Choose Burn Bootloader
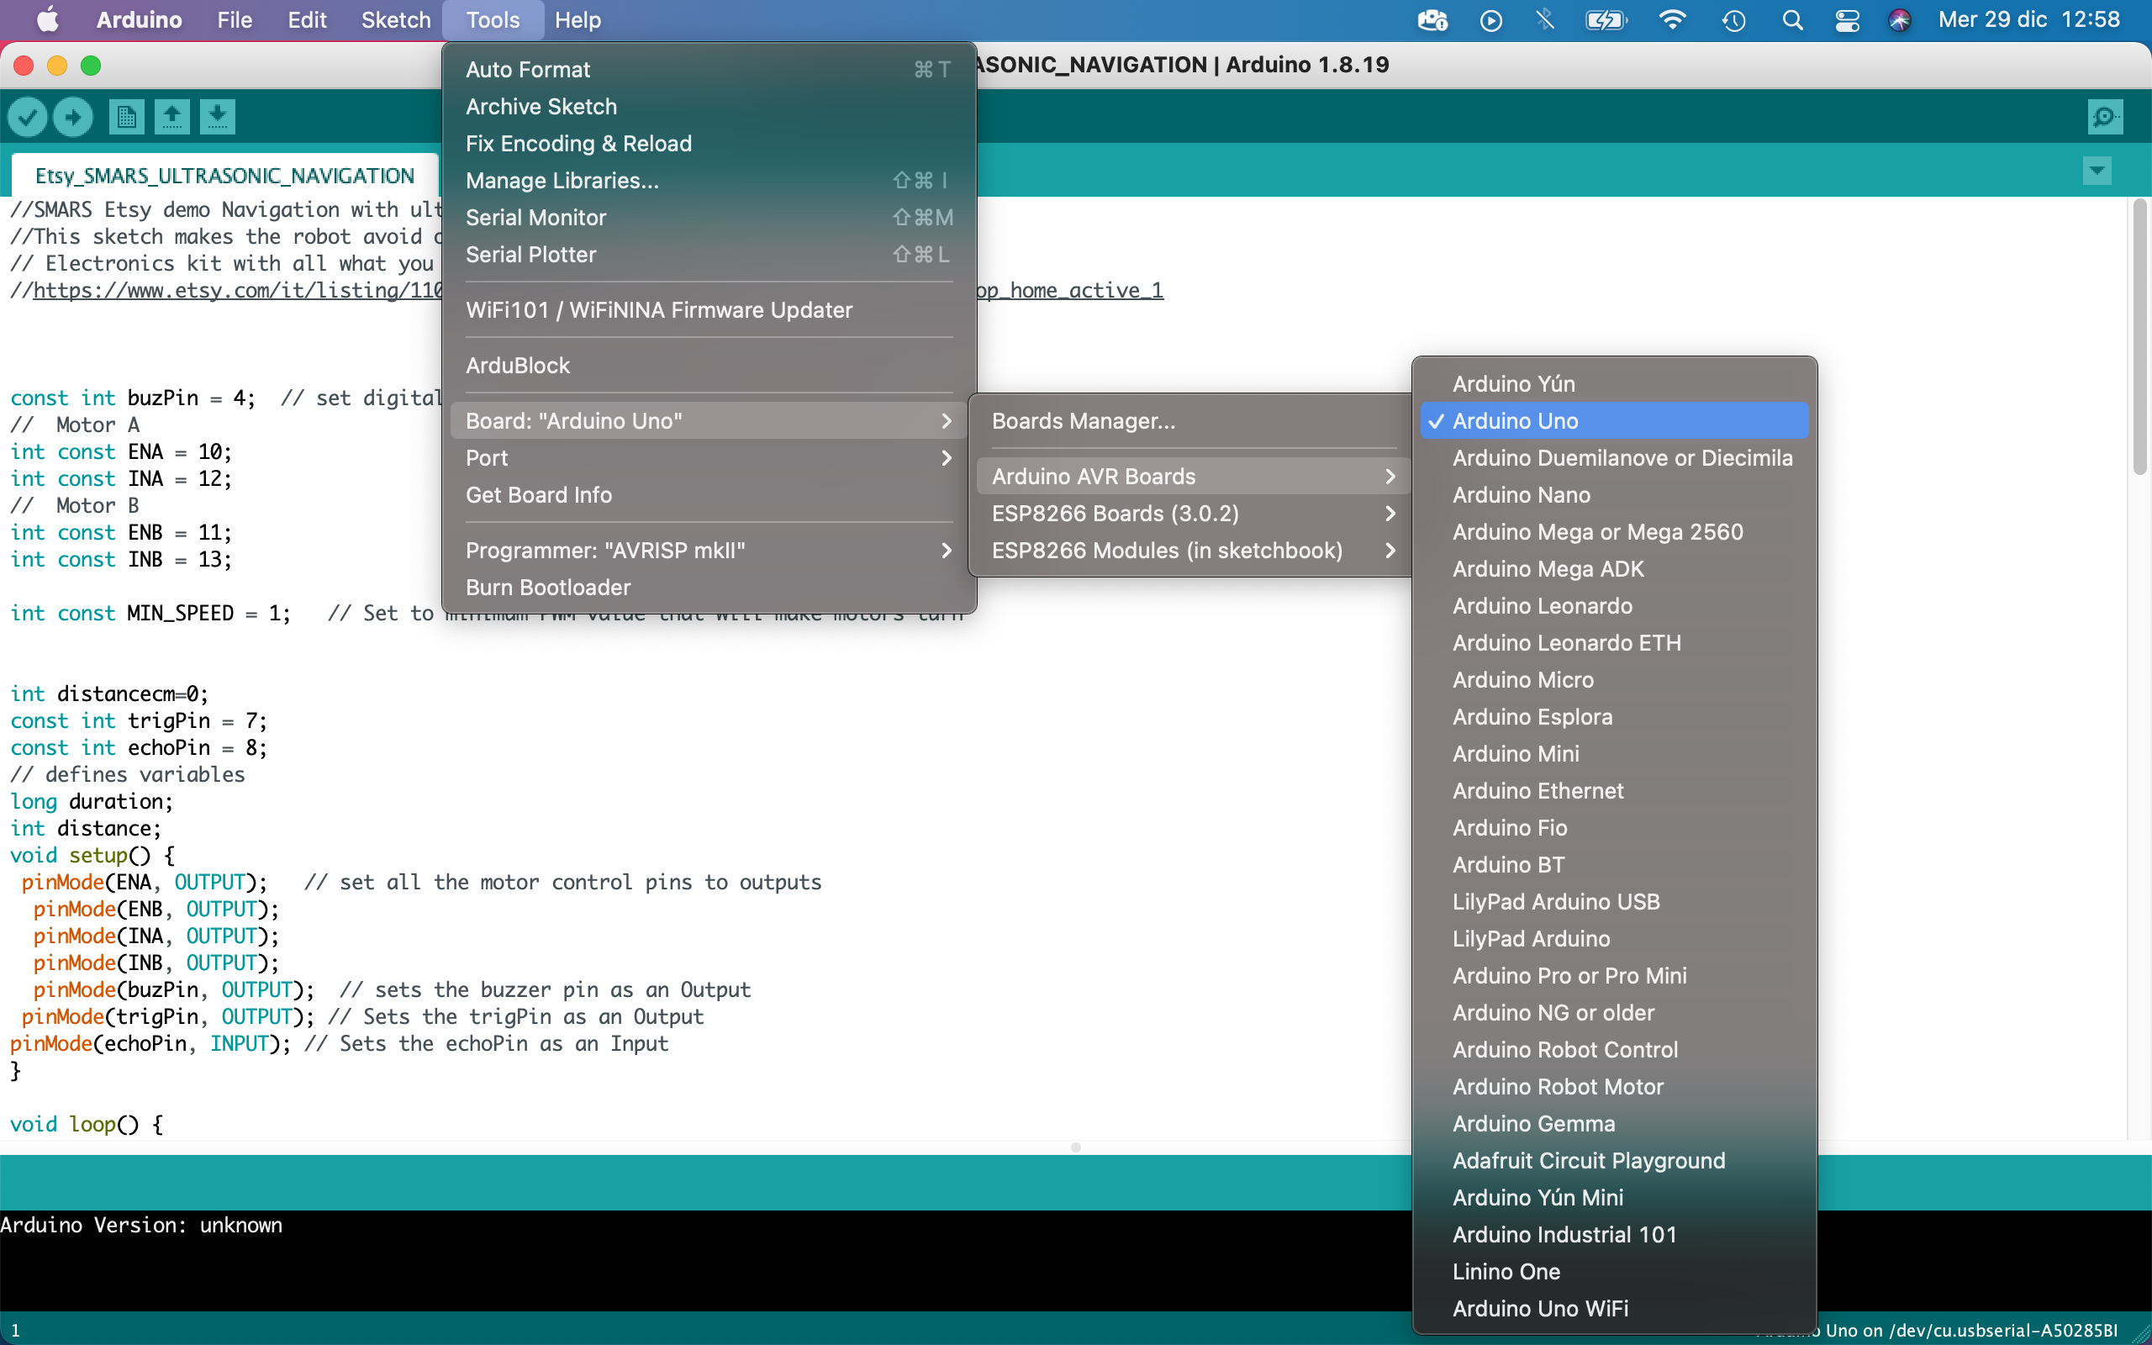Image resolution: width=2152 pixels, height=1345 pixels. tap(709, 587)
